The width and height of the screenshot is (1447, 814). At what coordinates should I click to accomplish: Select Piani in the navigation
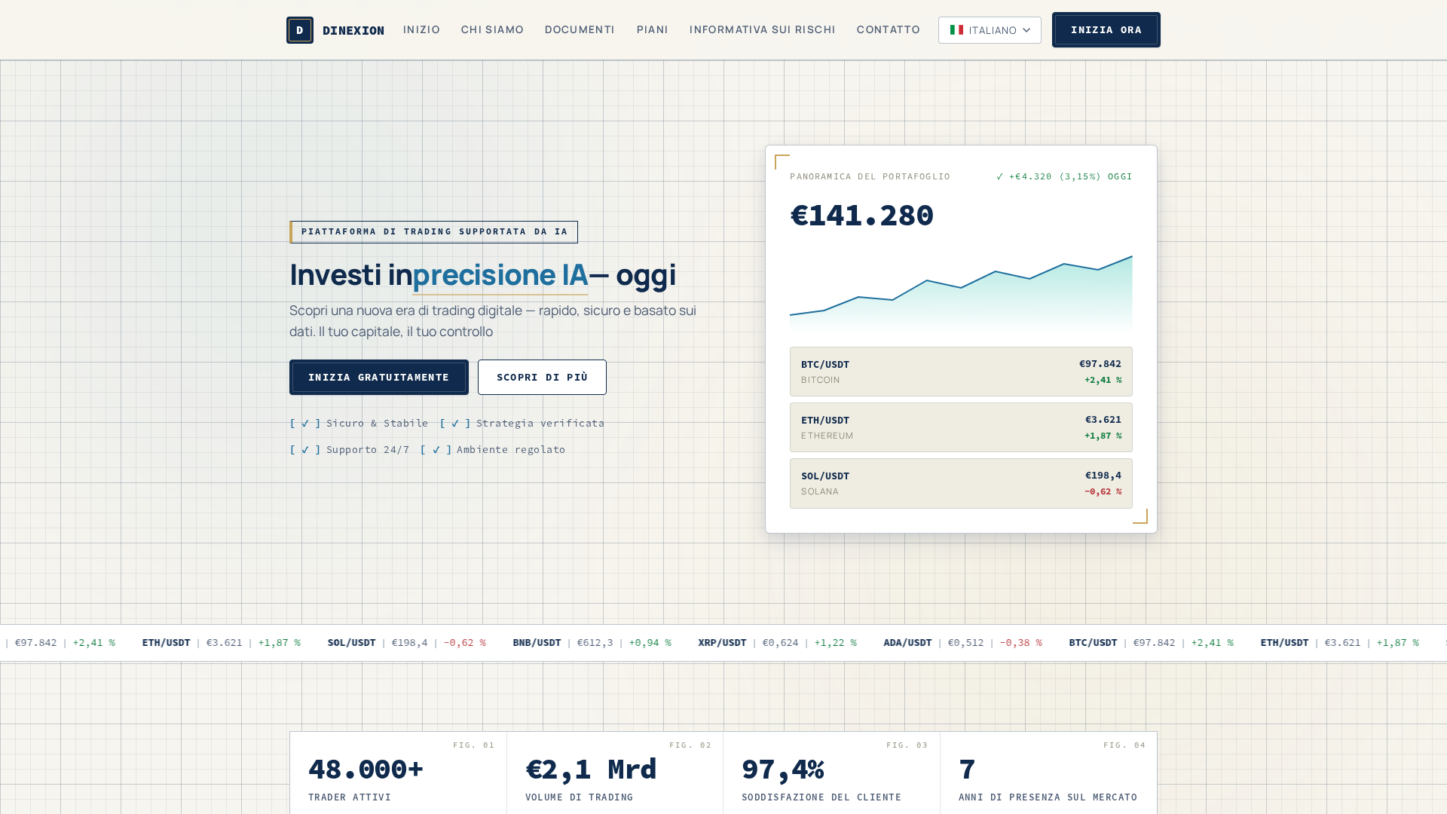pyautogui.click(x=652, y=29)
